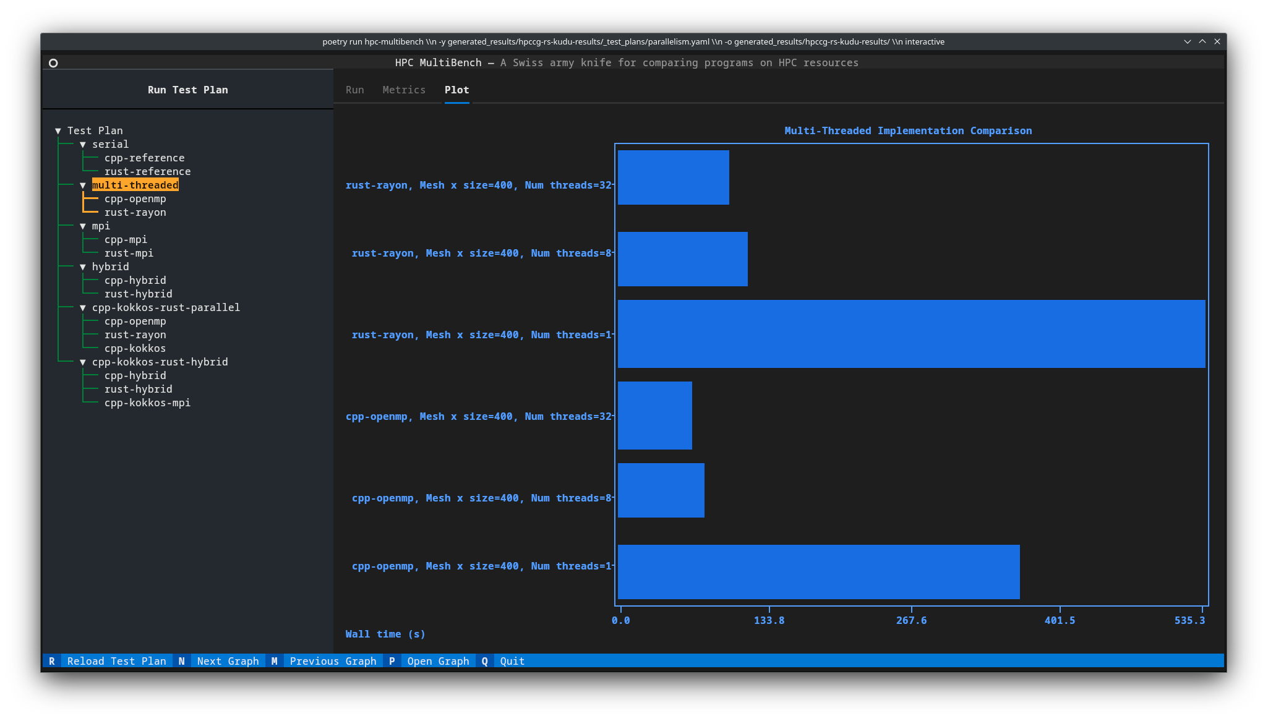This screenshot has height=721, width=1268.
Task: Click the rust-rayon threads=1 bar
Action: (912, 334)
